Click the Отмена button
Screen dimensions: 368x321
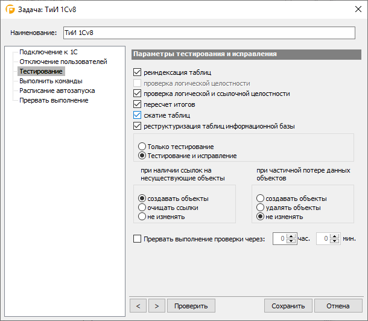tap(338, 306)
